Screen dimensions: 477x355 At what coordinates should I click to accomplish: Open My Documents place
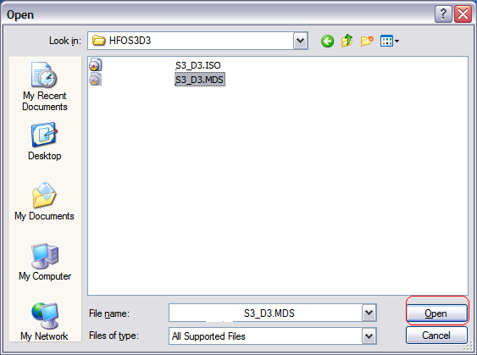click(44, 202)
